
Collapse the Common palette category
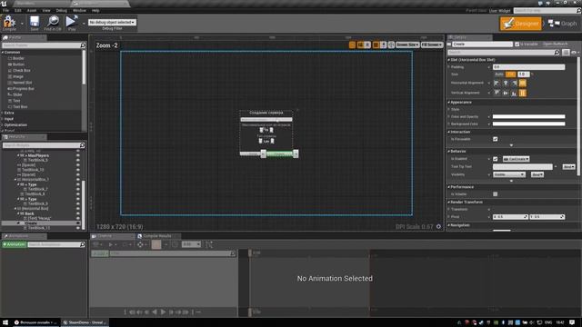coord(2,53)
